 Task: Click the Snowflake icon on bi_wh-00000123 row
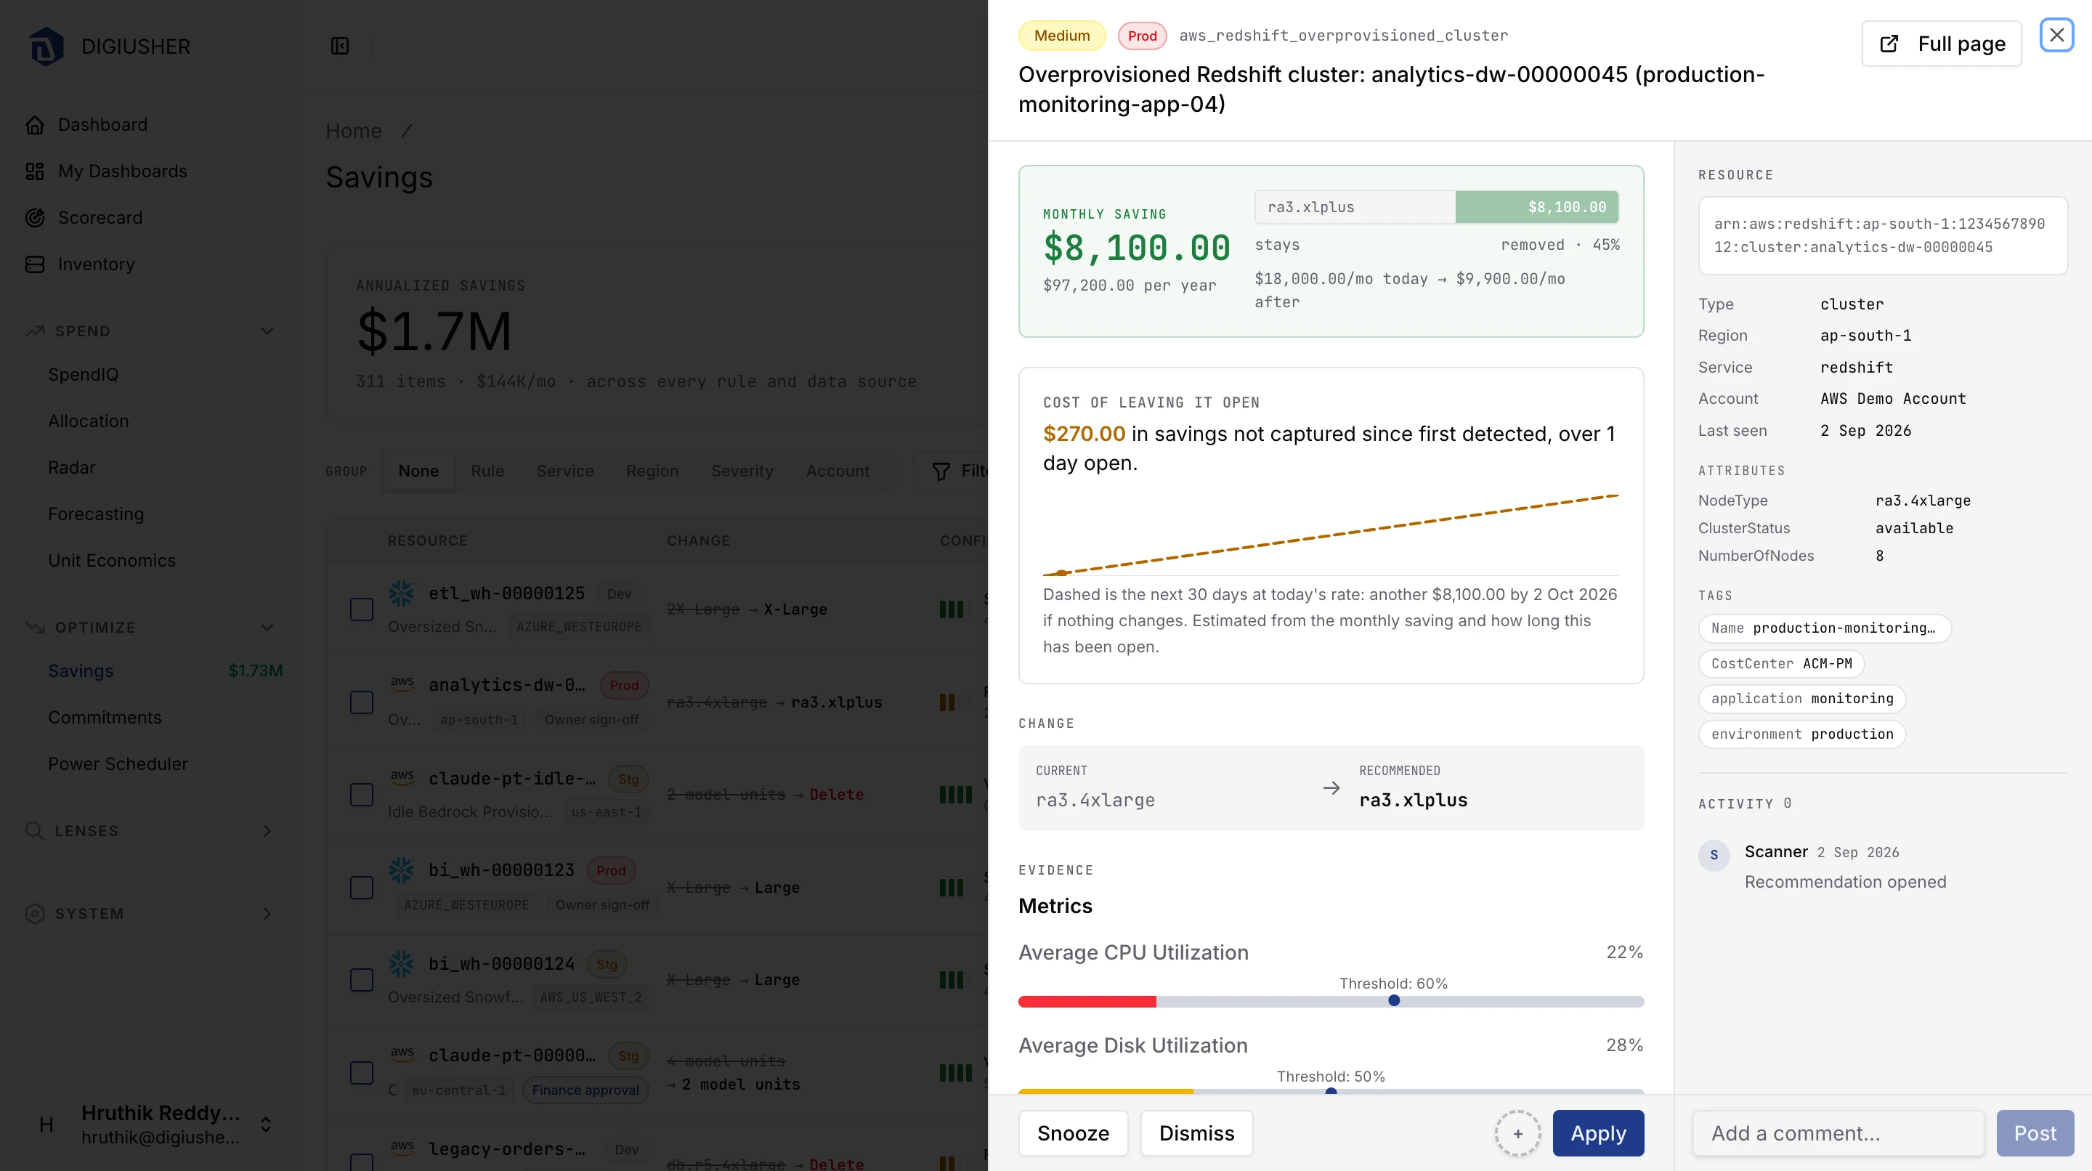click(401, 870)
